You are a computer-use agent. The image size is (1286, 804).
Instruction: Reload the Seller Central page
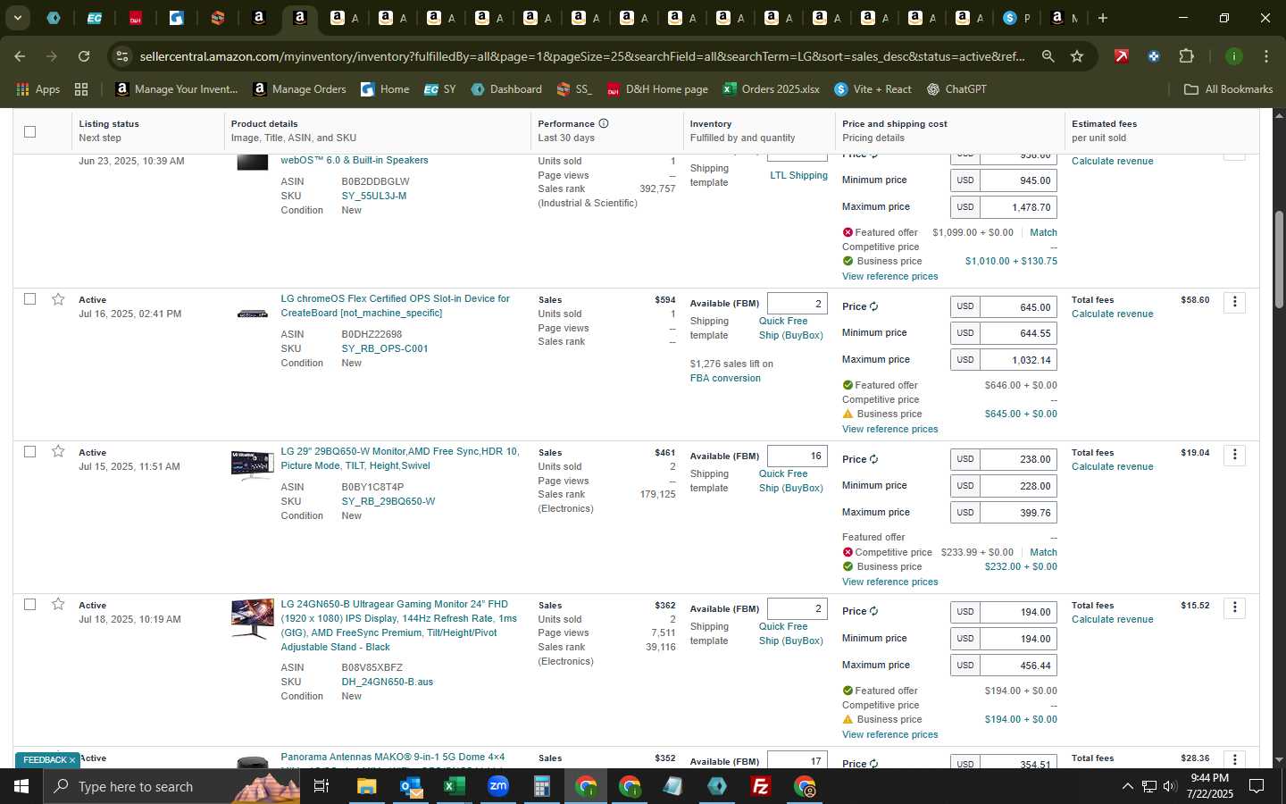[84, 56]
